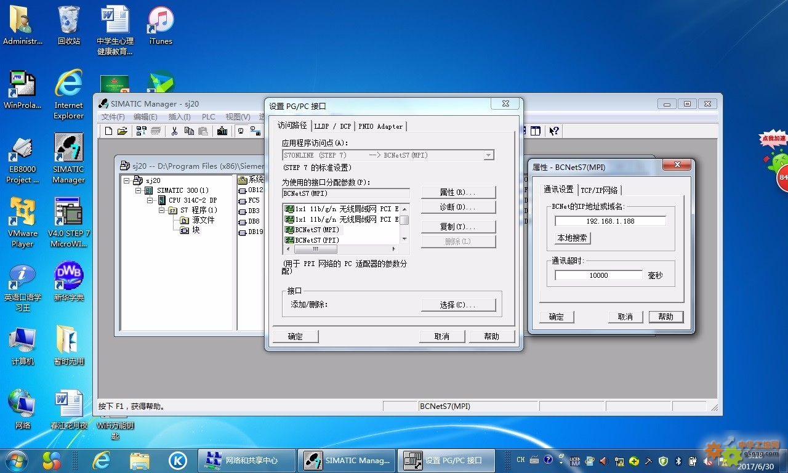Click the BCNet IP address field 192.168.1.188

point(610,221)
